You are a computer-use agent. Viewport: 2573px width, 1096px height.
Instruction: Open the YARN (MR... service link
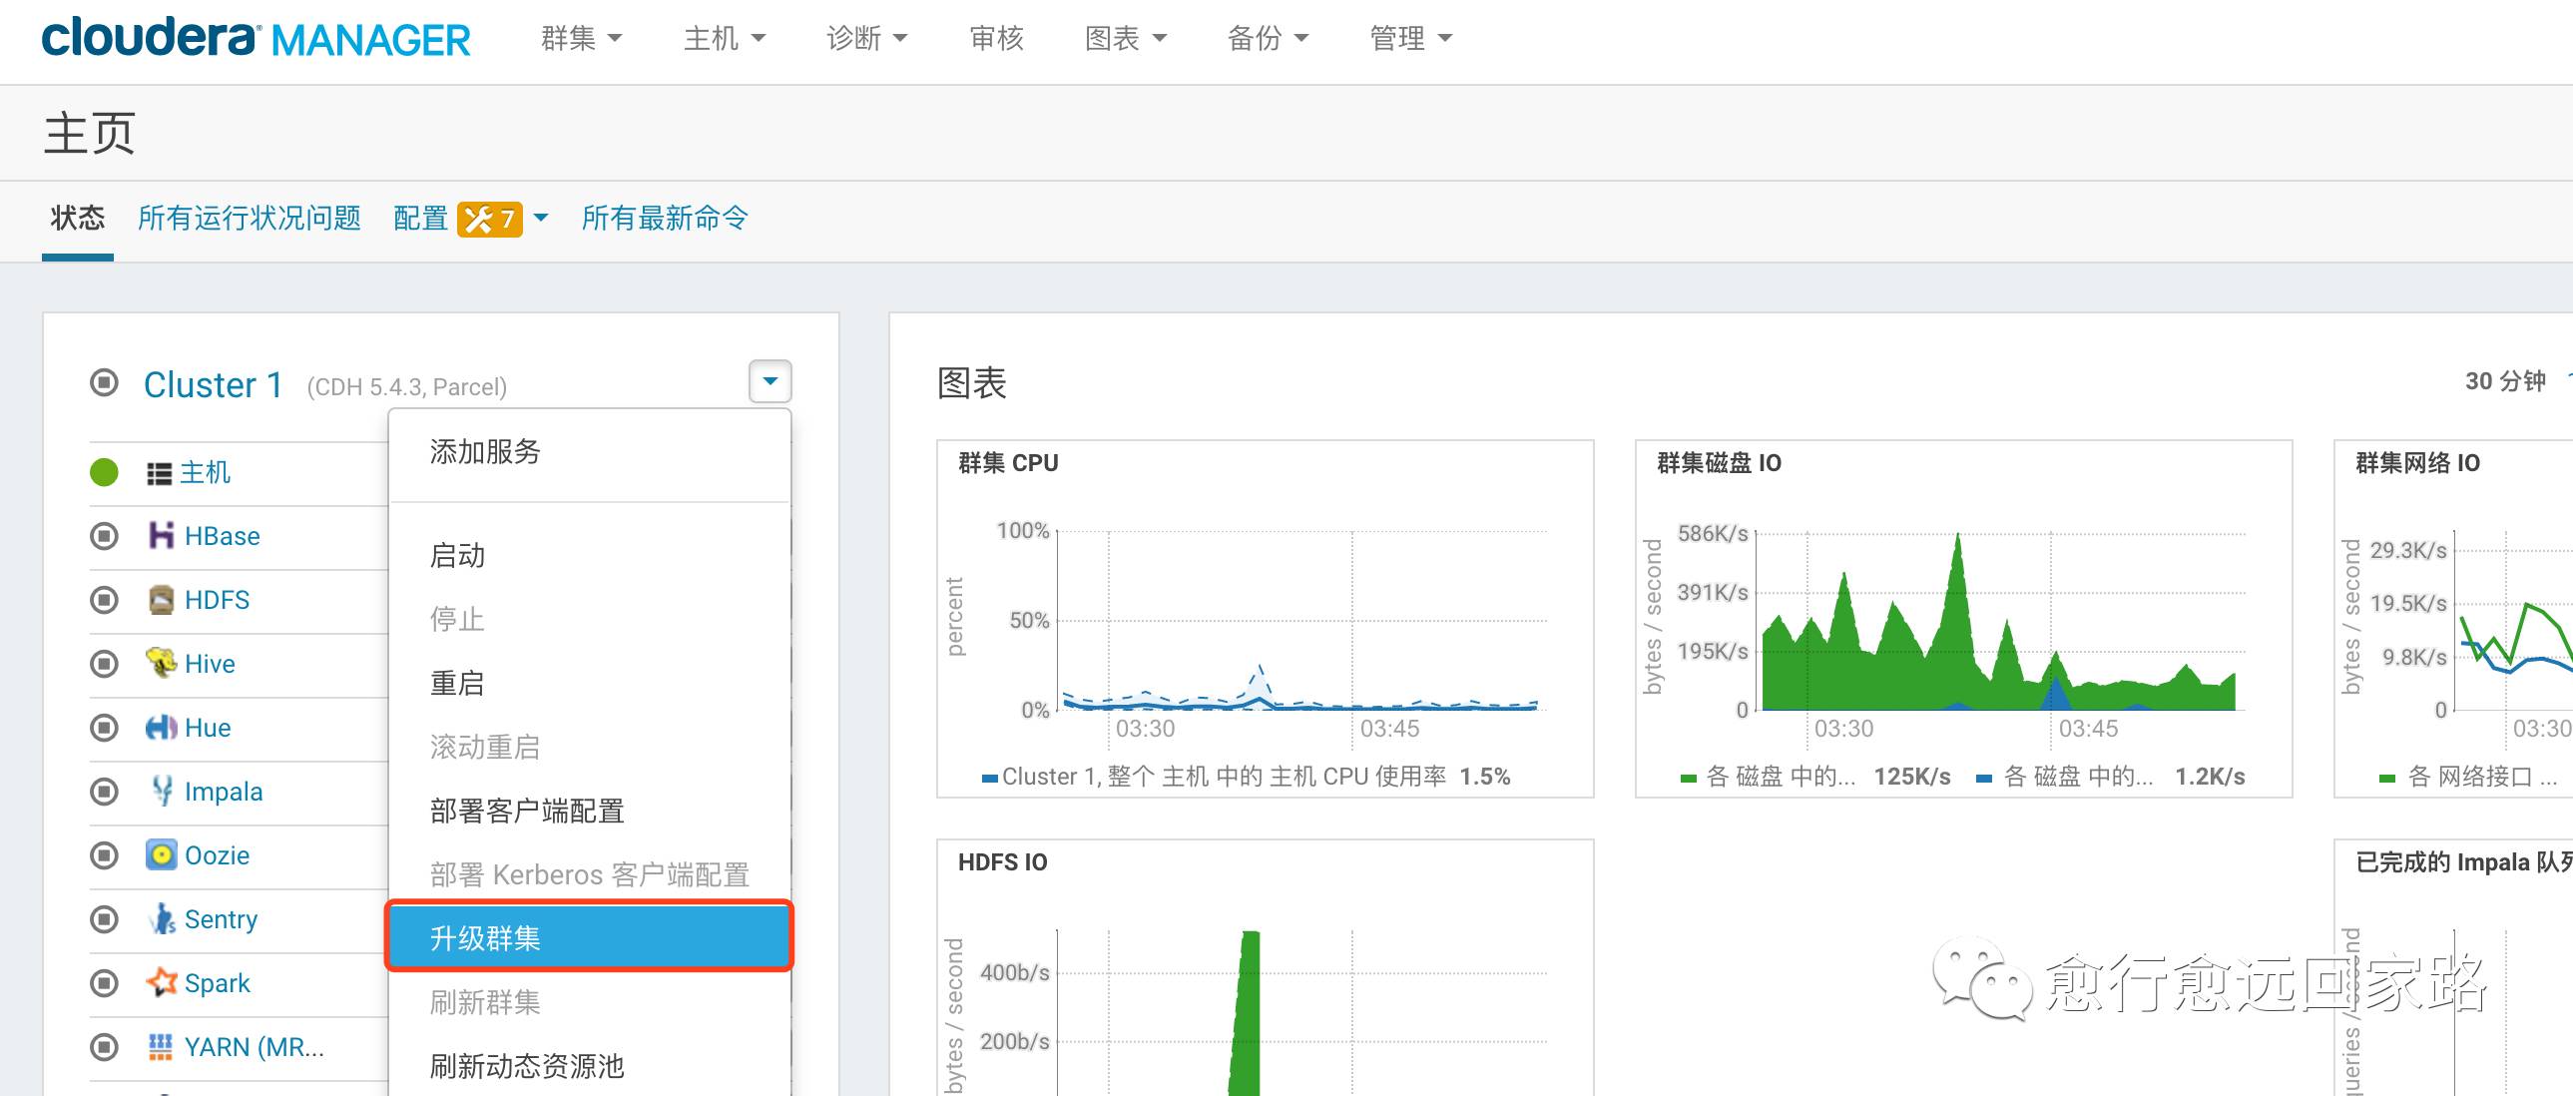tap(255, 1048)
